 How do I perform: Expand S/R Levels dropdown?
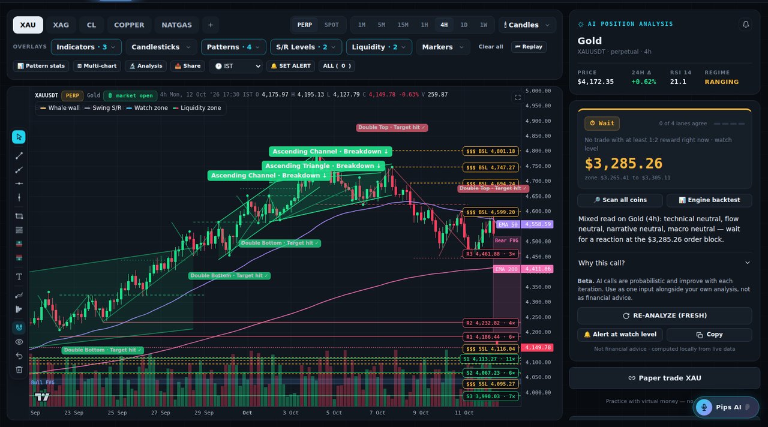pyautogui.click(x=306, y=47)
